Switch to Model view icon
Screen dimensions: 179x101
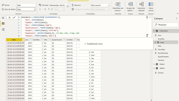[x=3, y=29]
